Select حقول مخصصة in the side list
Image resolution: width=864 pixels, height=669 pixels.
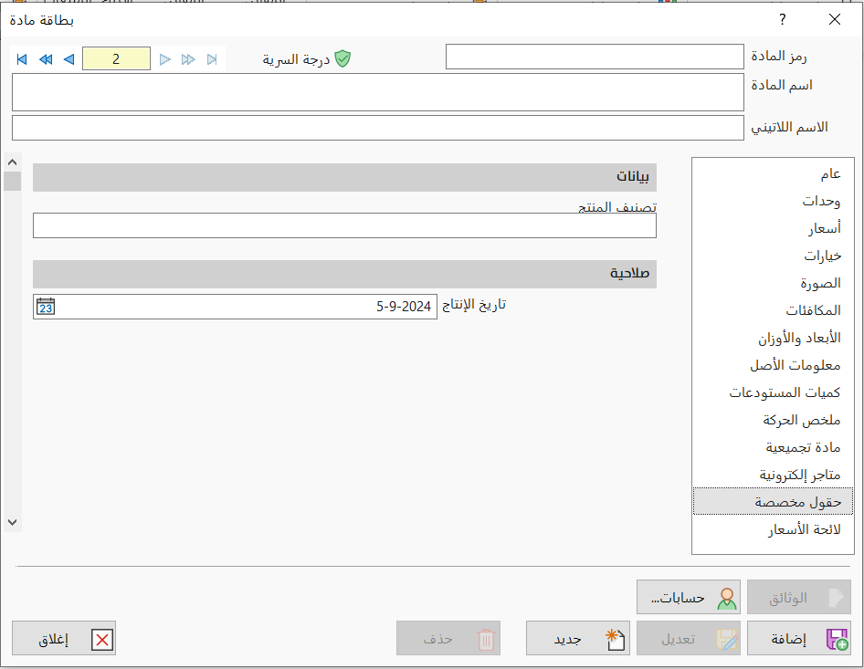click(773, 502)
